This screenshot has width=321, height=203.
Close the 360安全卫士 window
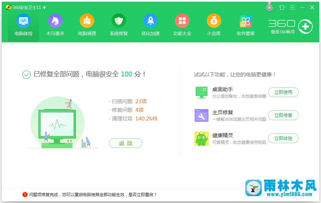312,8
